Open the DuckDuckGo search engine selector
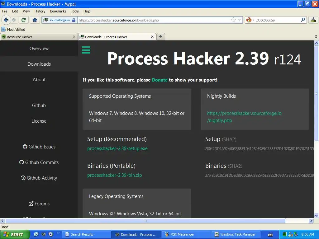This screenshot has height=239, width=319. [250, 20]
